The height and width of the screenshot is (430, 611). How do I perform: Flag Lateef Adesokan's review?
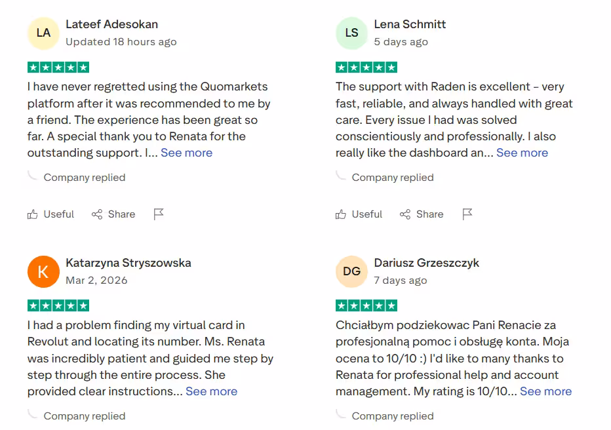click(159, 214)
